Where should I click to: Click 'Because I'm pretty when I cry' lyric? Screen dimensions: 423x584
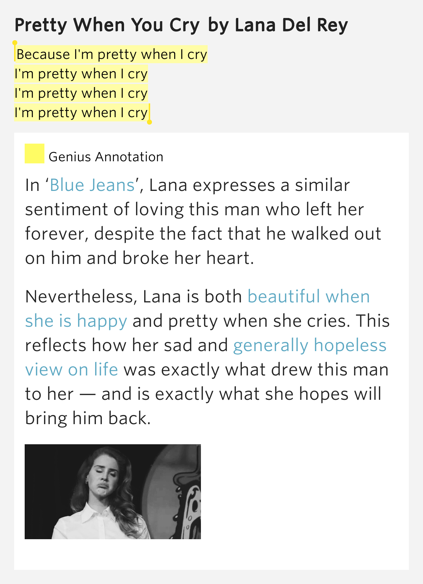click(x=111, y=54)
